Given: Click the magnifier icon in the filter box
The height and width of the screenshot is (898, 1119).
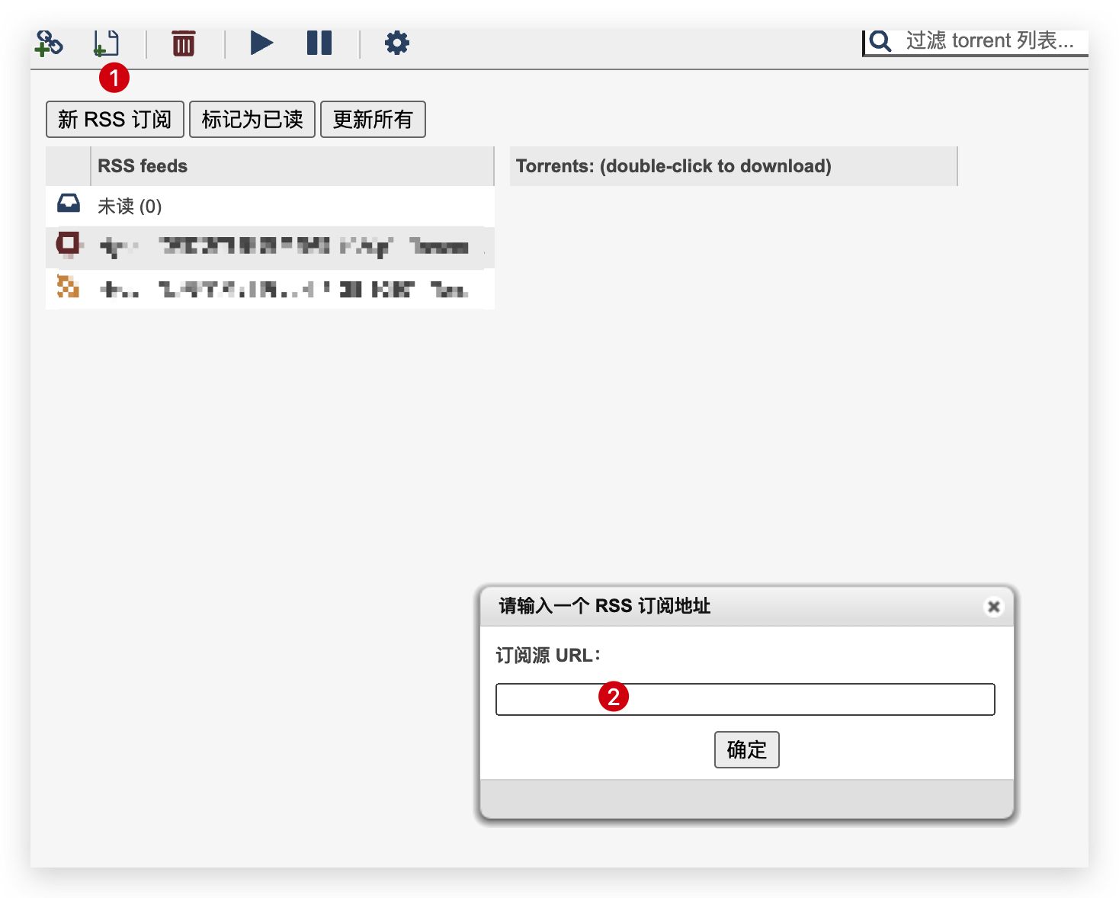Looking at the screenshot, I should pyautogui.click(x=880, y=41).
